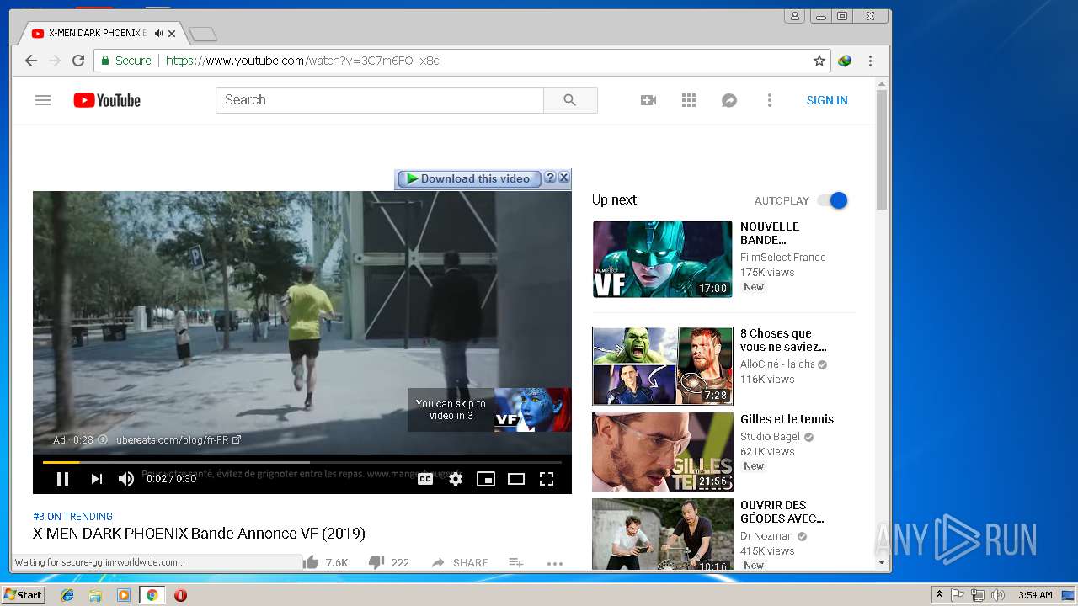This screenshot has width=1078, height=606.
Task: Click channel name FilmSelect France
Action: point(783,258)
